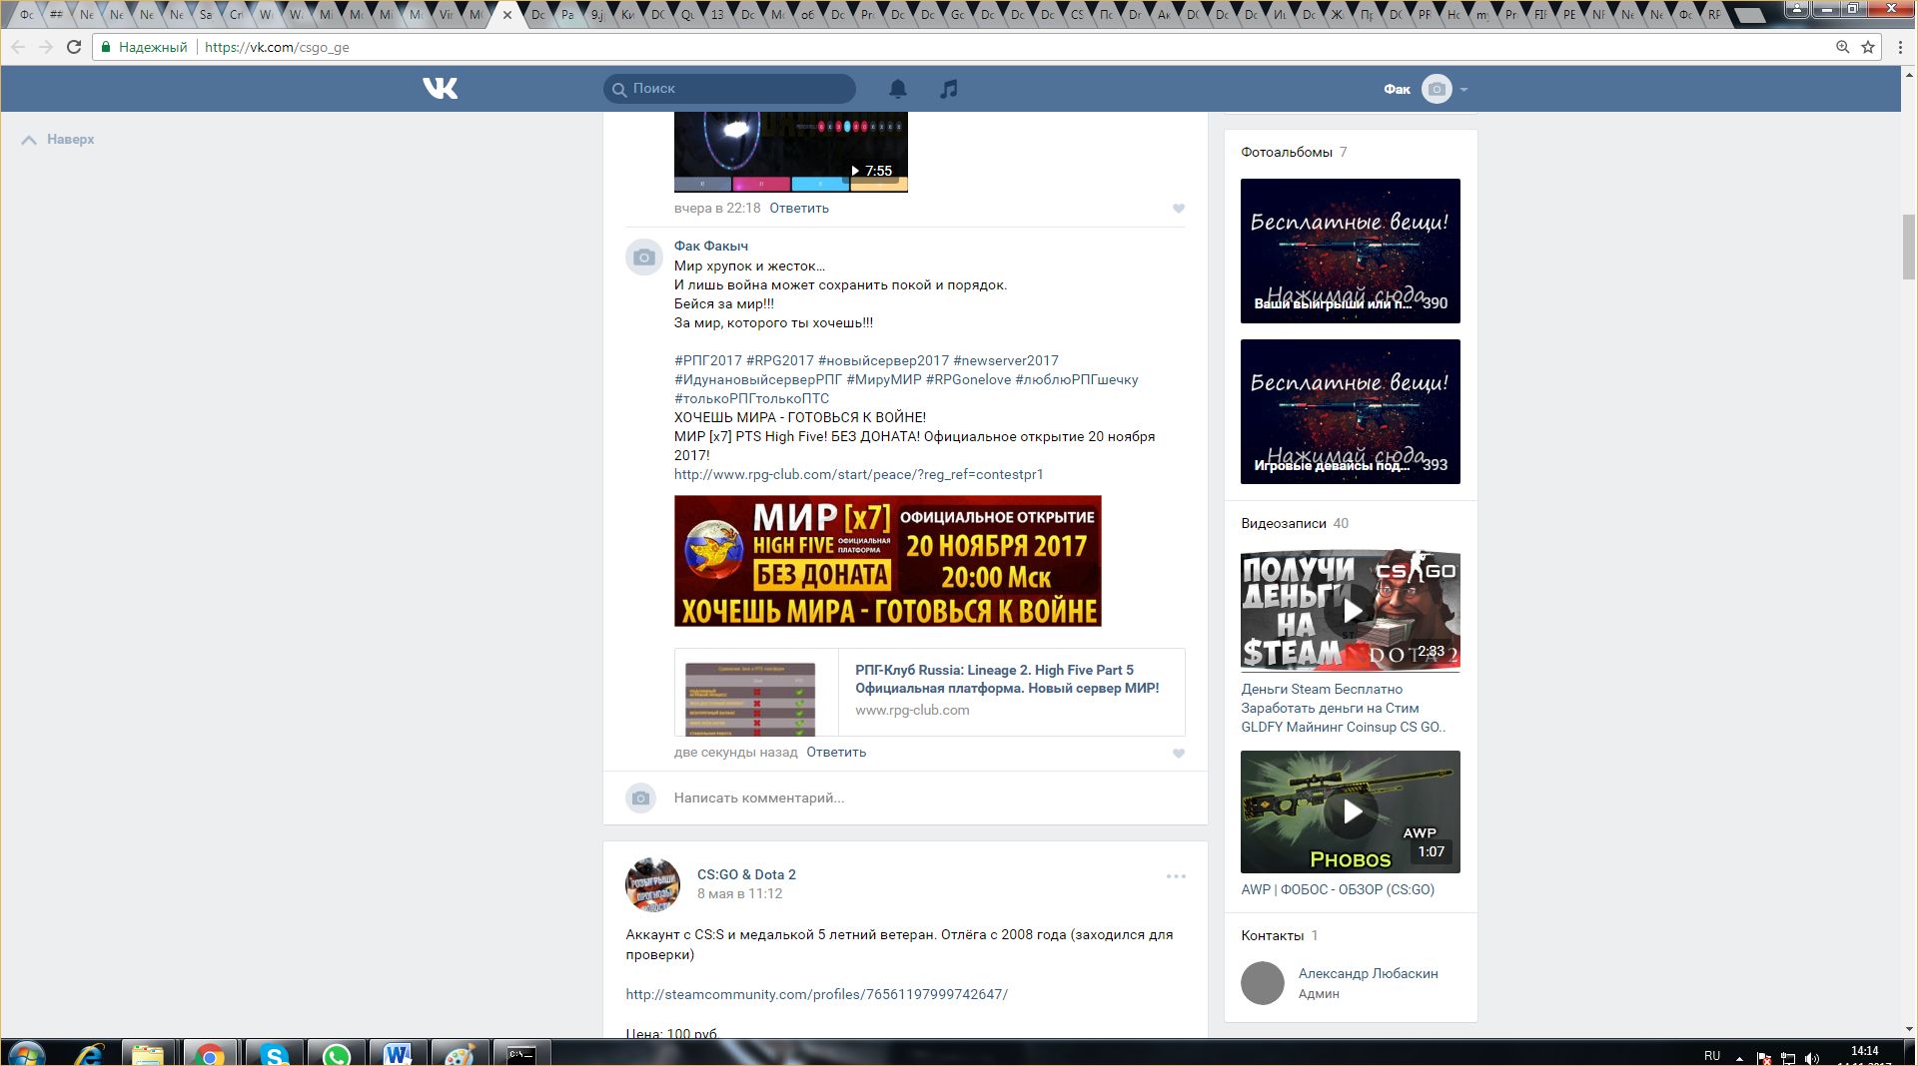Switch to Microsoft Word on the taskbar
Viewport: 1918px width, 1066px height.
tap(398, 1054)
